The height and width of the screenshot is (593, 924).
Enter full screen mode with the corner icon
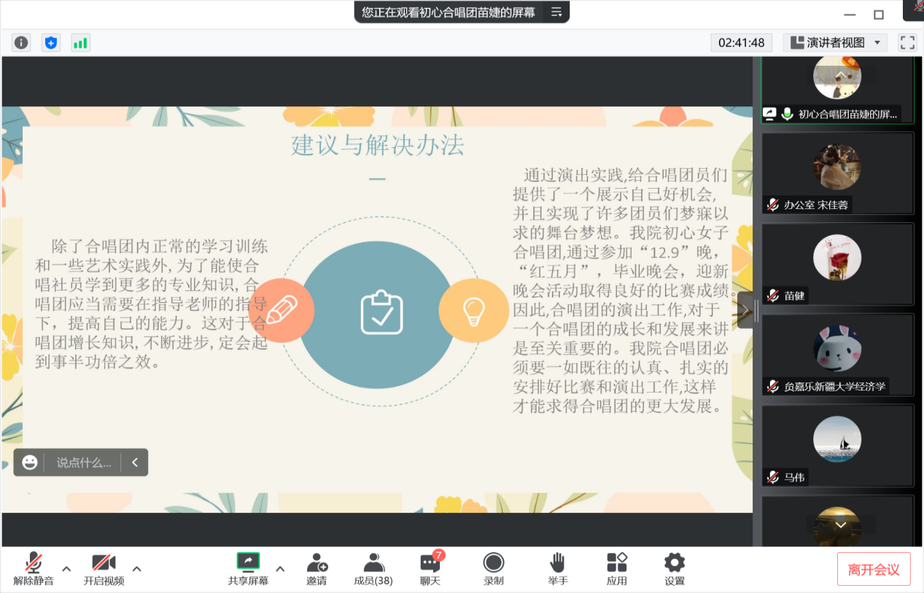pos(907,43)
